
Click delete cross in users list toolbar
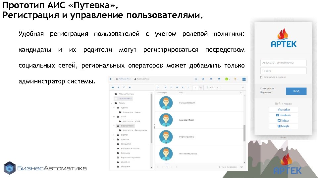(x=177, y=87)
